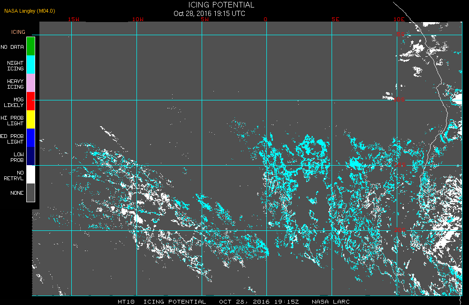Click the '5W' longitude label
The image size is (469, 305).
[205, 19]
